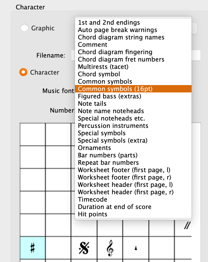The image size is (208, 262).
Task: Select the Character radio button
Action: (x=23, y=72)
